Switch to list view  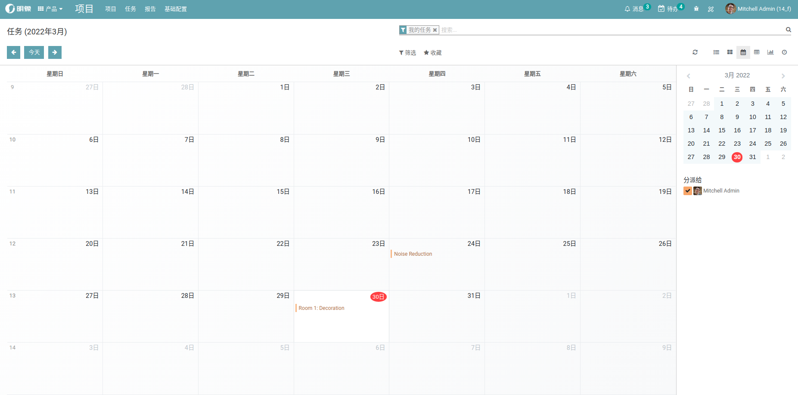tap(716, 52)
